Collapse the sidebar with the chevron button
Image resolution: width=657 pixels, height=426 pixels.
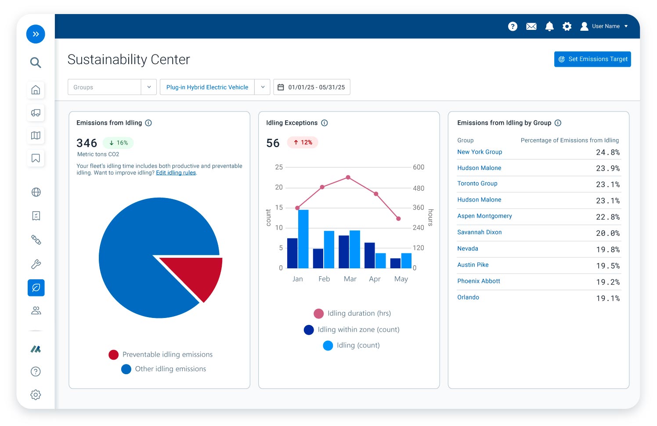(36, 34)
